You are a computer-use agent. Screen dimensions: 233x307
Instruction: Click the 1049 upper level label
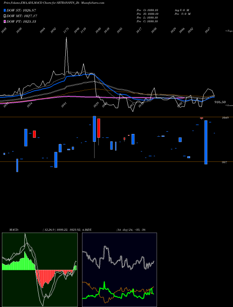(x=225, y=118)
